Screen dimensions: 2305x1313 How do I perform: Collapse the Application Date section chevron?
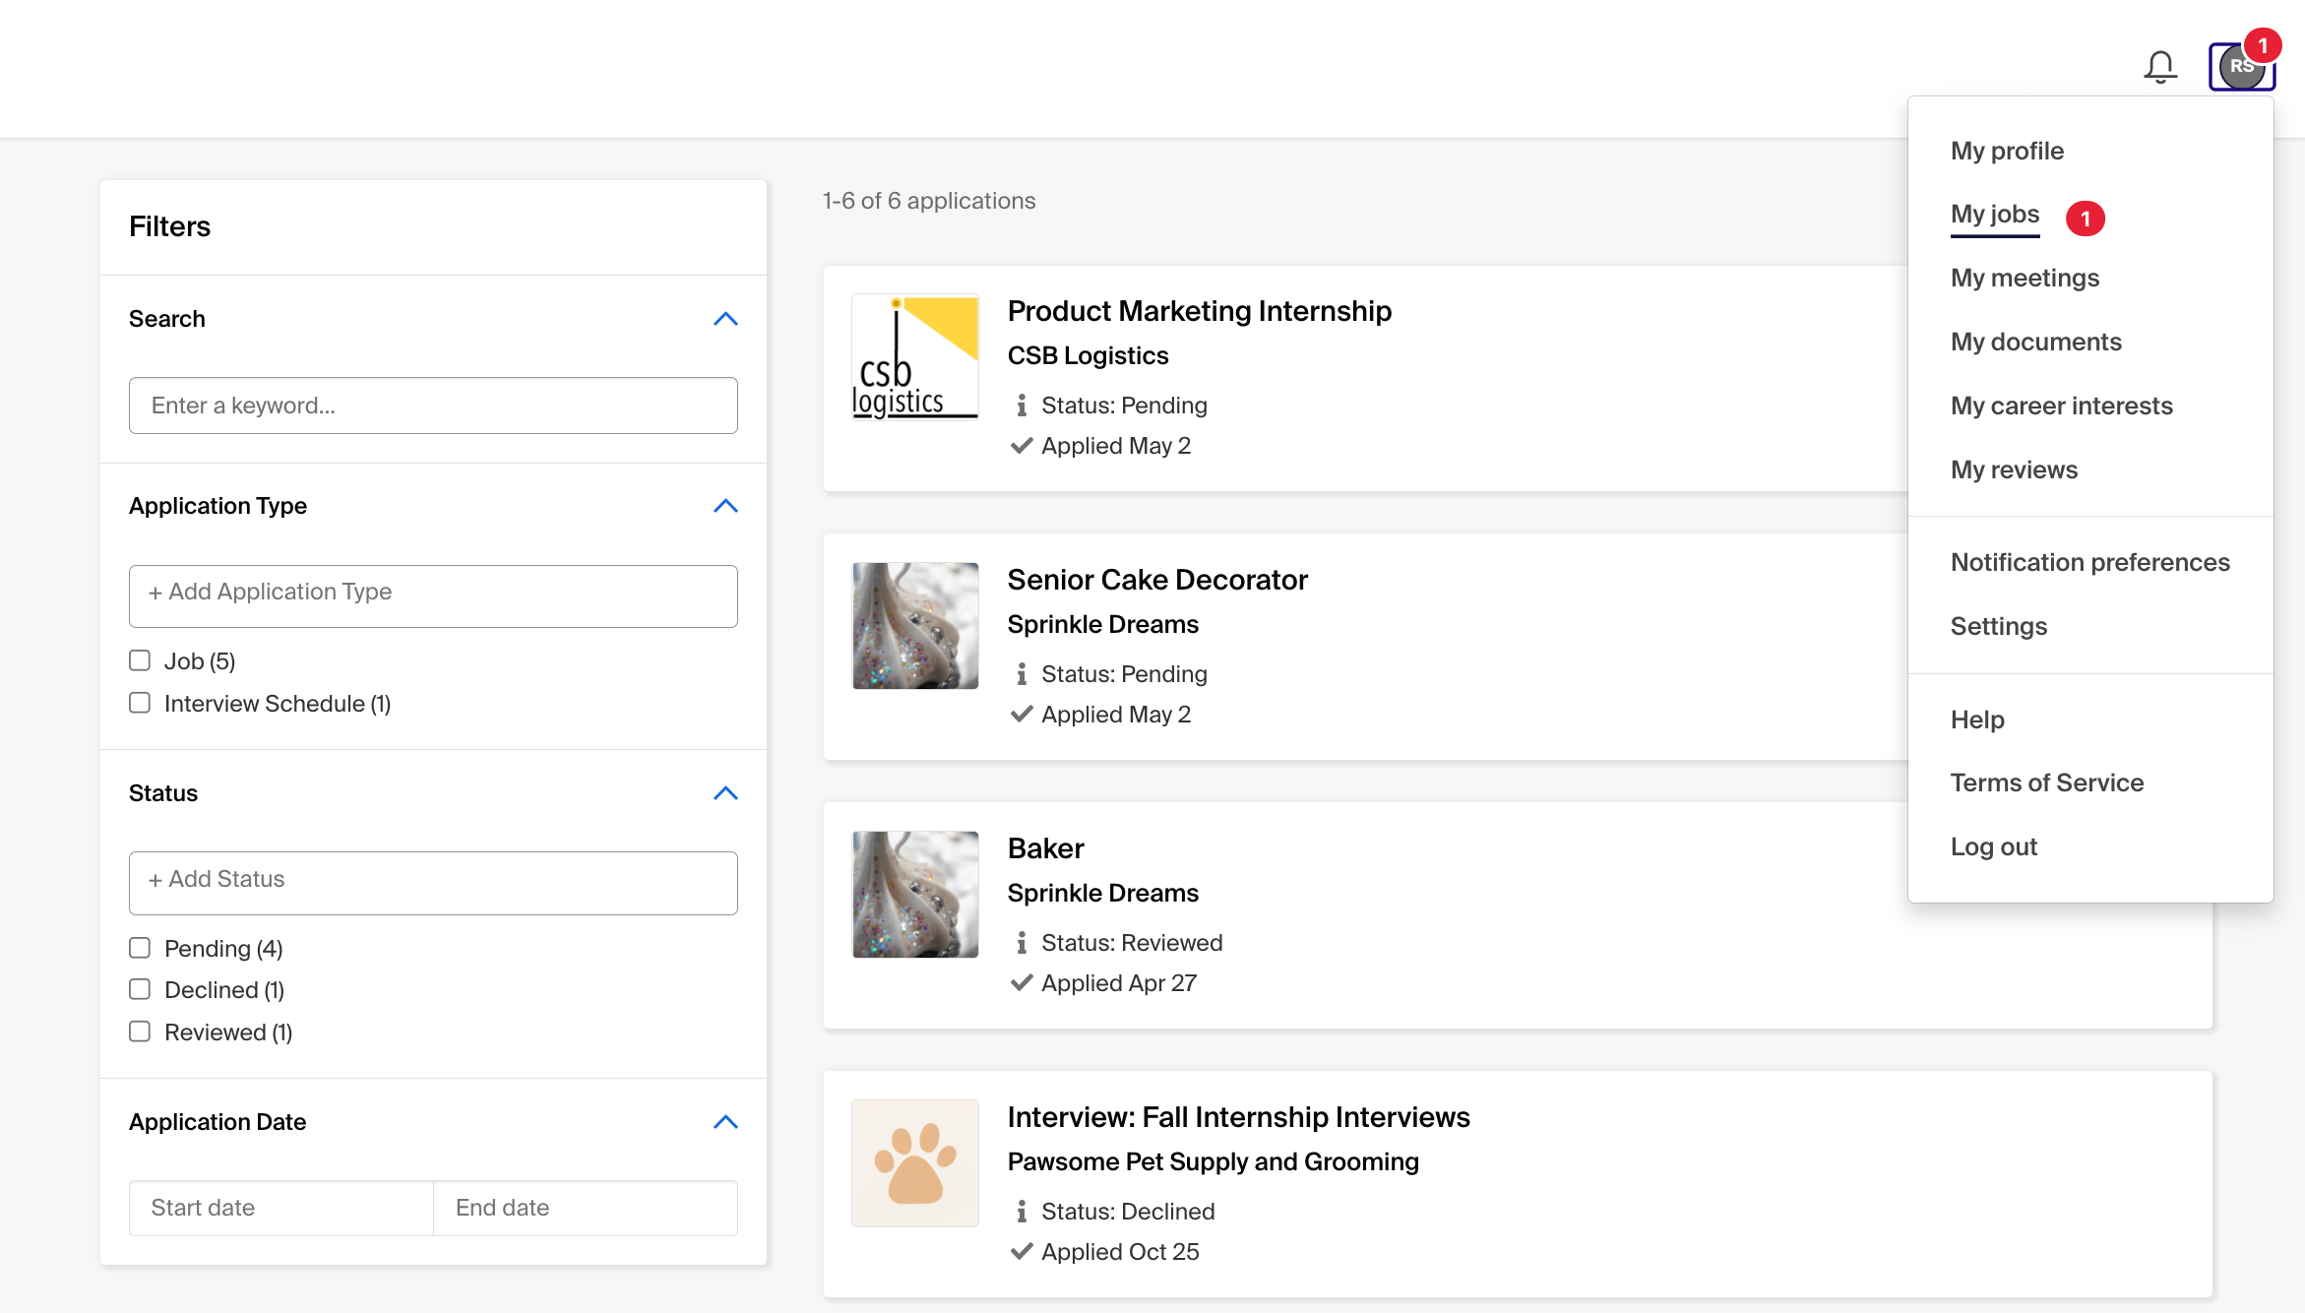click(725, 1122)
